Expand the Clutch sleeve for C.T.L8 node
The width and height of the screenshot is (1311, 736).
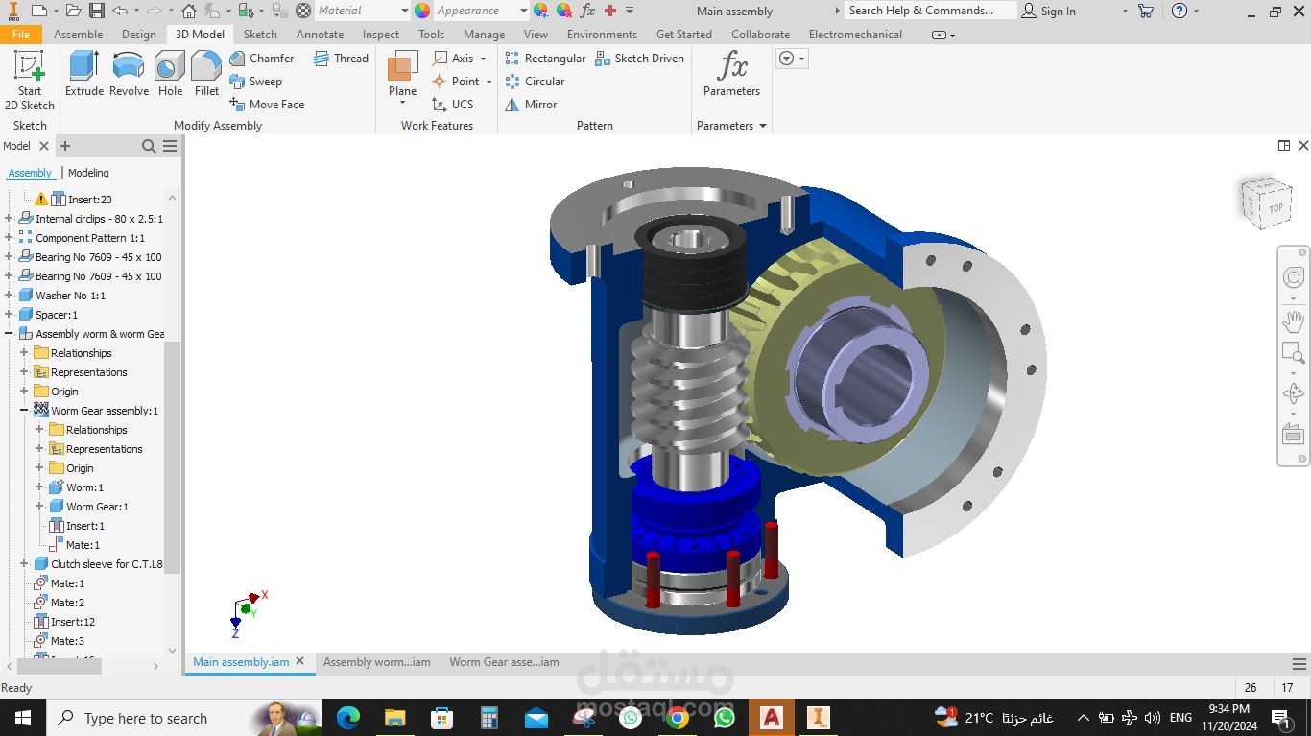click(24, 564)
